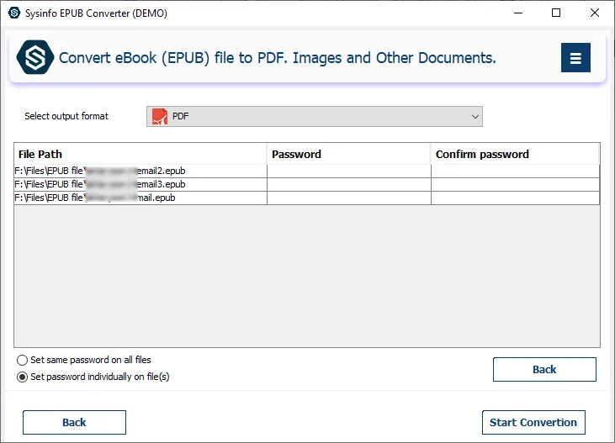Click the Sysinfo logo in the header
This screenshot has height=443, width=615.
pos(35,58)
